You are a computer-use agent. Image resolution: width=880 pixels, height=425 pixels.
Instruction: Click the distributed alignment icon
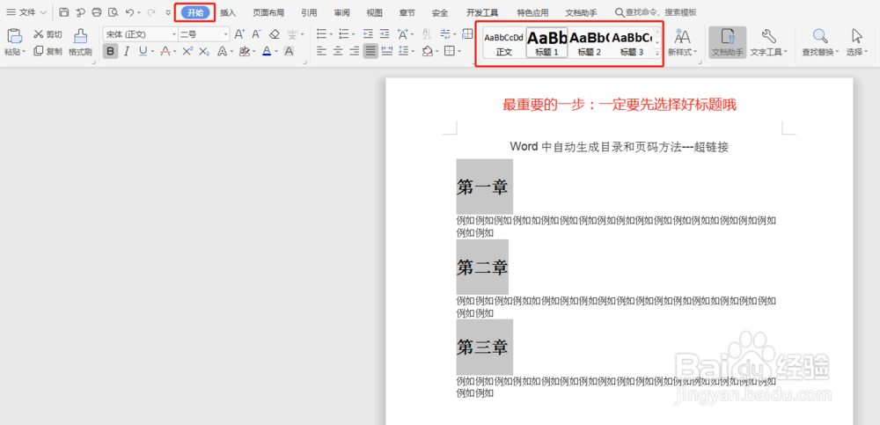point(387,51)
